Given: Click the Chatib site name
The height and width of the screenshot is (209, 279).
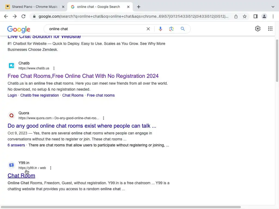Looking at the screenshot, I should click(x=24, y=63).
